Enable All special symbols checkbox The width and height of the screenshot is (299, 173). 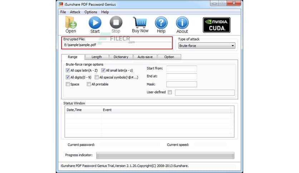pos(97,77)
